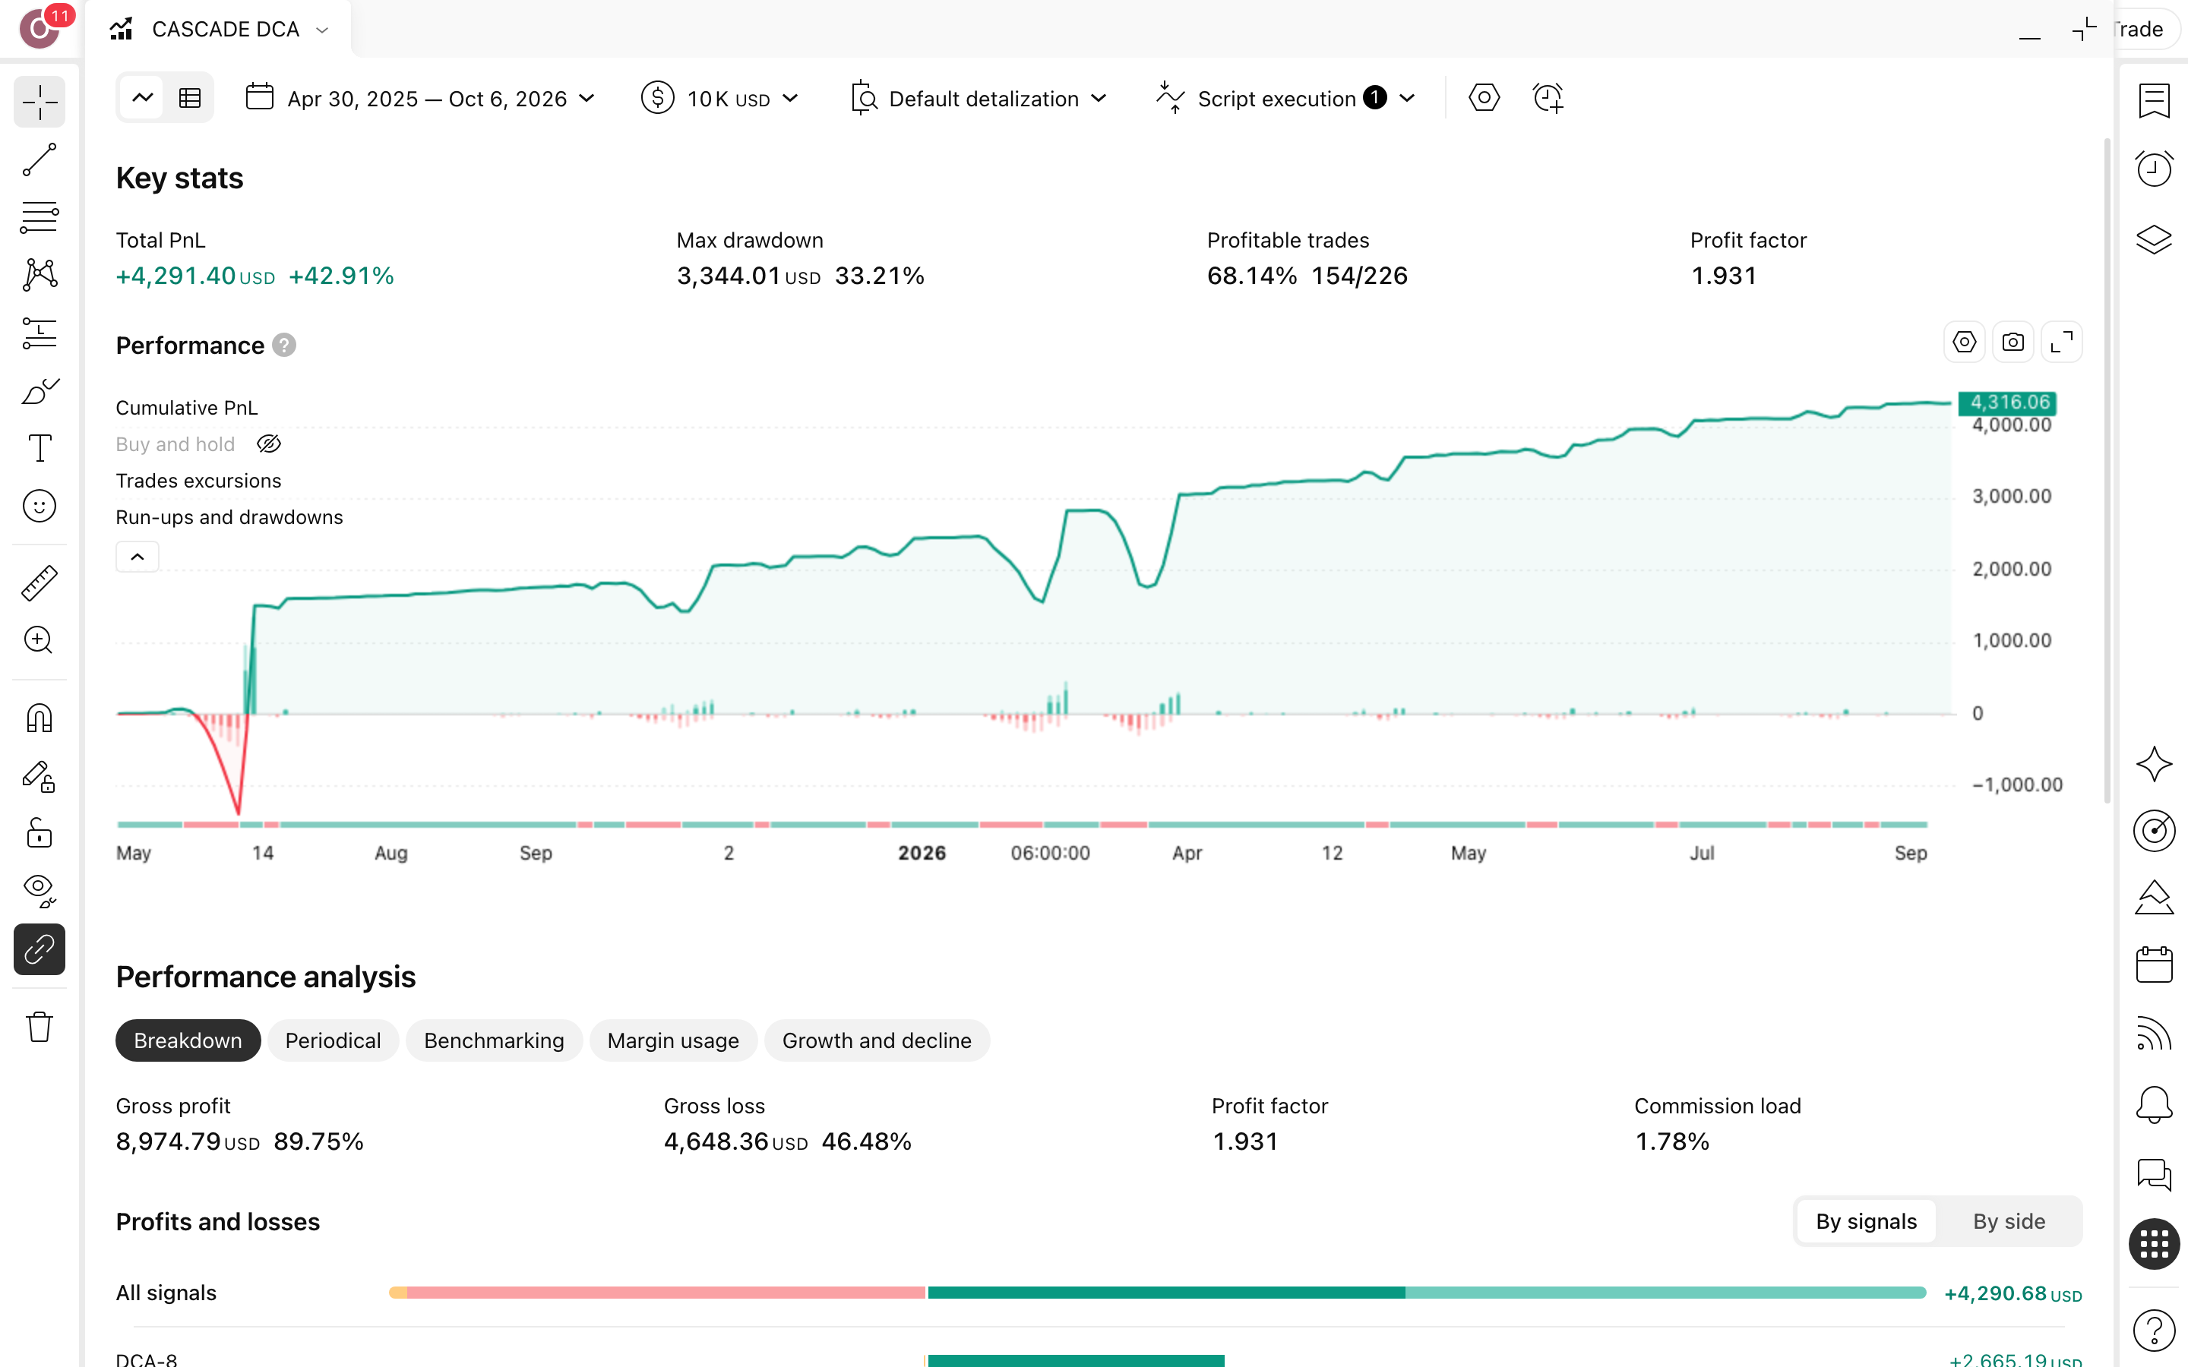
Task: Open Script execution menu
Action: coord(1285,98)
